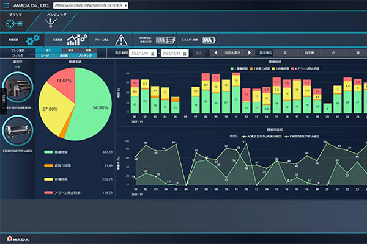
Task: Go to previous period with left arrow
Action: 215,53
